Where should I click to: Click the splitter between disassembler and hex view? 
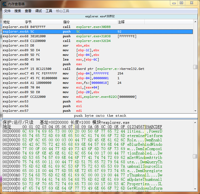[100, 119]
